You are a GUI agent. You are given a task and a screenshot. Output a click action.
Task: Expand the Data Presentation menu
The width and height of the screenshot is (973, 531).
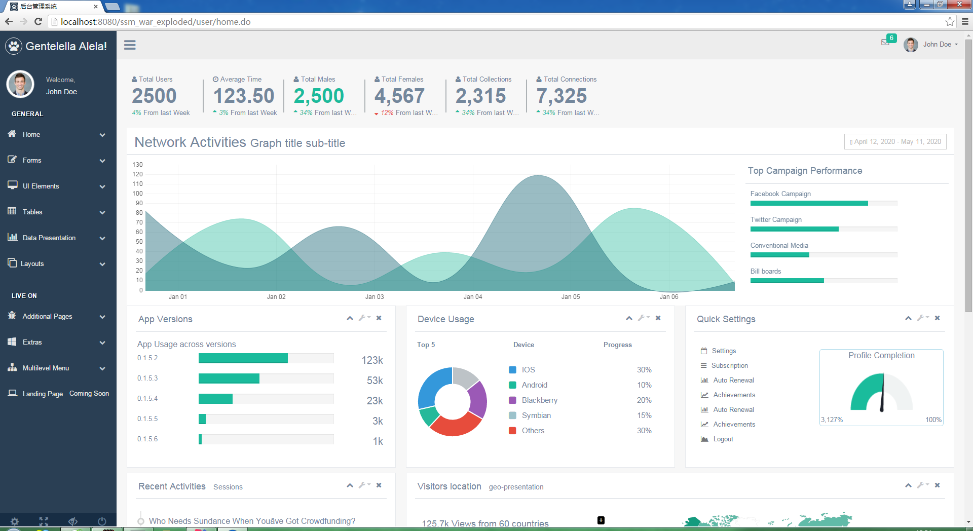click(x=58, y=238)
